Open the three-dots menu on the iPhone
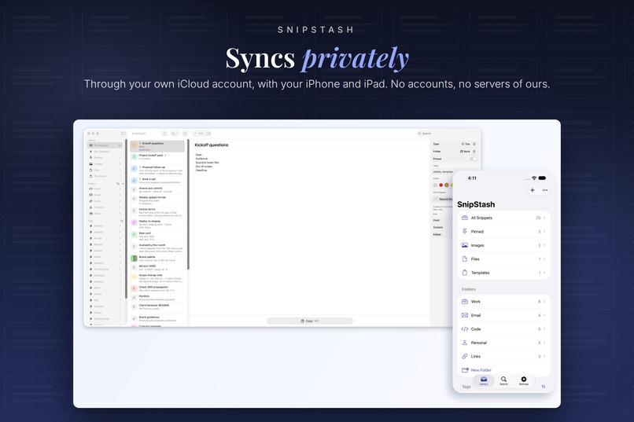The height and width of the screenshot is (422, 634). (x=545, y=190)
